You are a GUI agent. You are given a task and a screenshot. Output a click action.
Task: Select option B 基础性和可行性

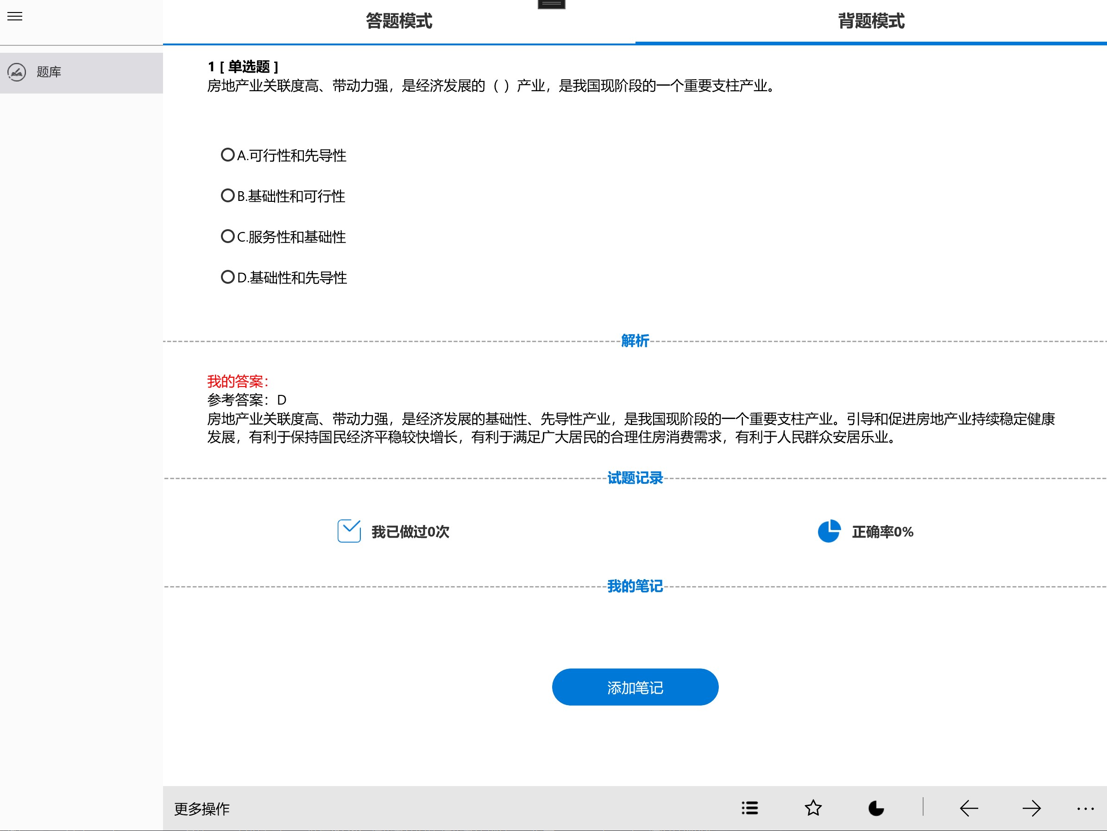[x=228, y=196]
